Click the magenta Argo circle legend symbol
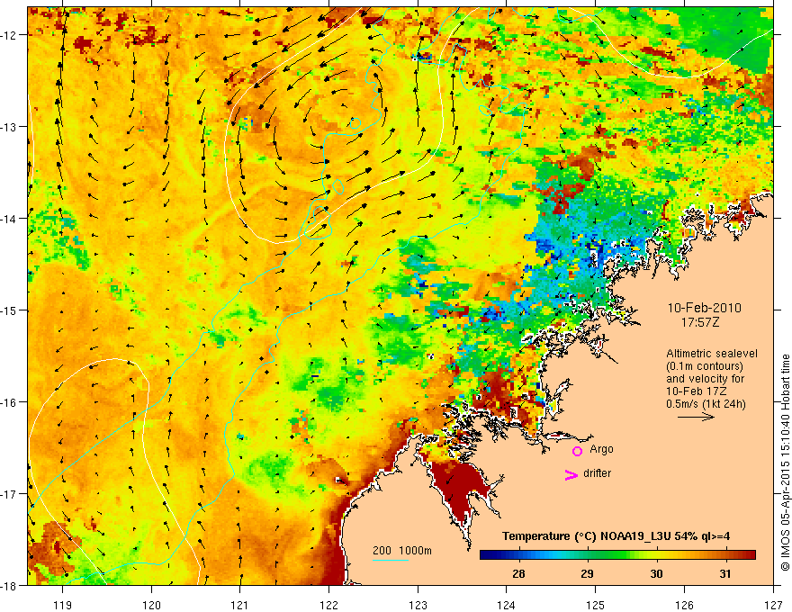 pos(577,451)
